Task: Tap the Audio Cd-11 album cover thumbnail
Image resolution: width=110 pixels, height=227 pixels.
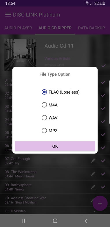Action: click(20, 55)
